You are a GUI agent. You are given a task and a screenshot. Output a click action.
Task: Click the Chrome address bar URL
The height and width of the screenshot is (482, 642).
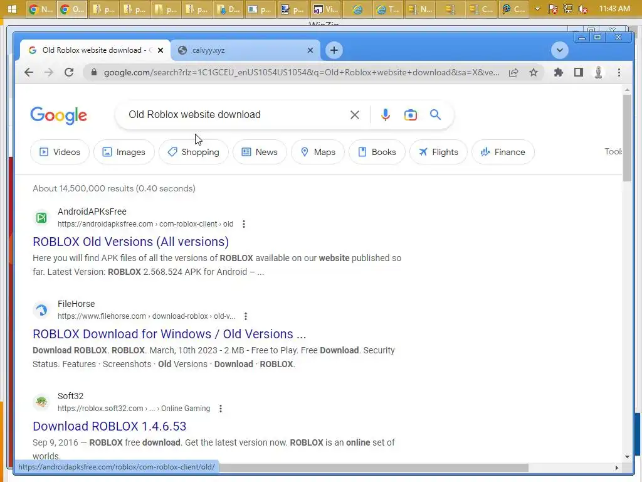[302, 73]
